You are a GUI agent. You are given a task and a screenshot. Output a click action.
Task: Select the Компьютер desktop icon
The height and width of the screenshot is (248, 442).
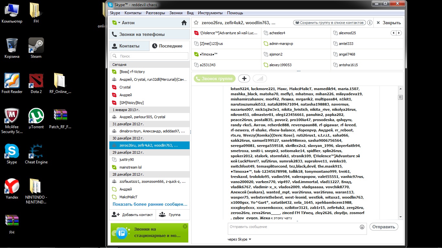point(12,13)
